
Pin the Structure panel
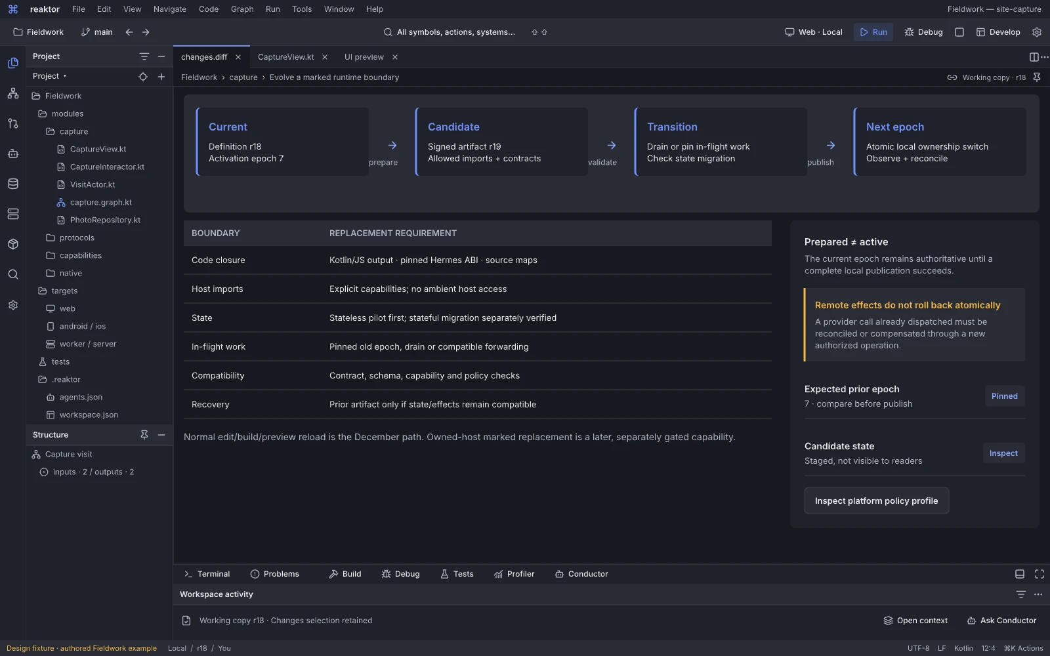coord(144,435)
